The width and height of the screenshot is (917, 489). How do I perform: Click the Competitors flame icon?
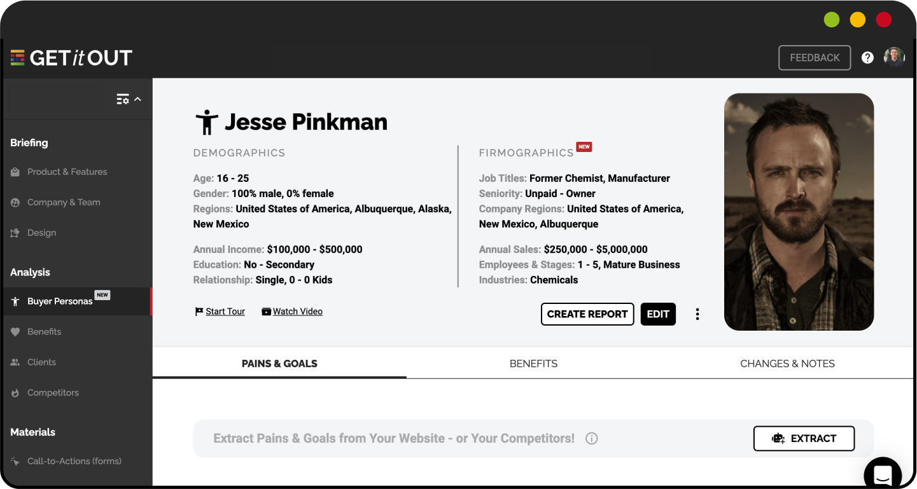click(x=14, y=392)
